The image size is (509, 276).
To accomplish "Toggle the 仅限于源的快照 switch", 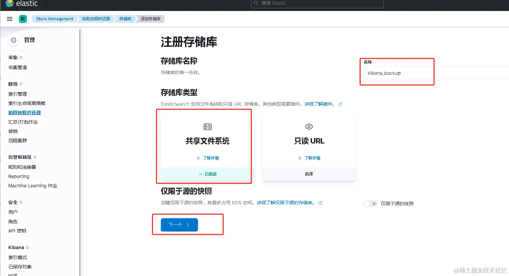I will tap(370, 204).
